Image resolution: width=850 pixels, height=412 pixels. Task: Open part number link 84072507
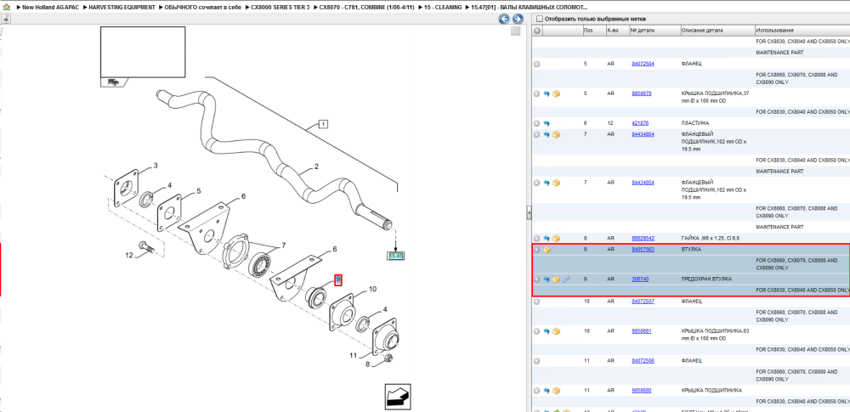click(x=643, y=302)
